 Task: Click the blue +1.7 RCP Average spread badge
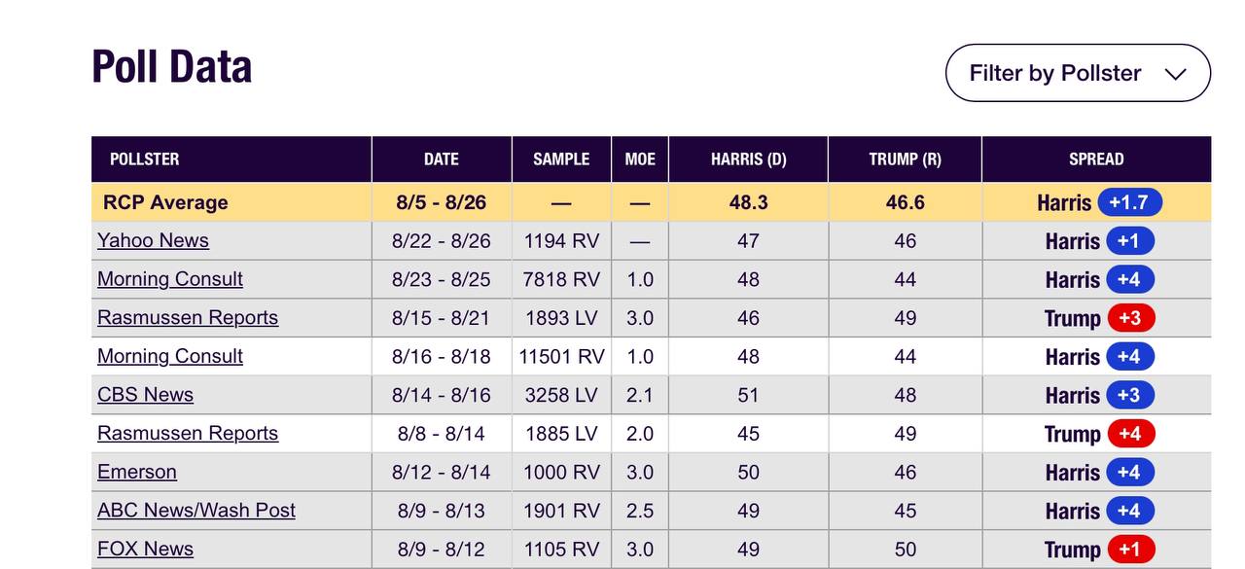pos(1129,202)
